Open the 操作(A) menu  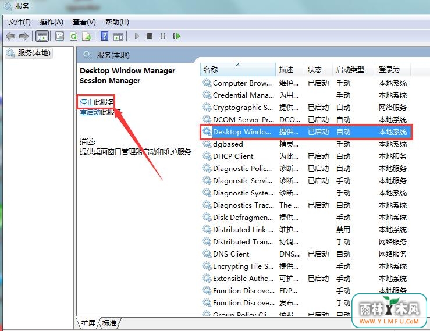[52, 22]
